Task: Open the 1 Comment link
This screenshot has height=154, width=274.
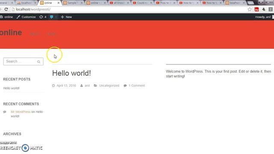Action: 137,86
